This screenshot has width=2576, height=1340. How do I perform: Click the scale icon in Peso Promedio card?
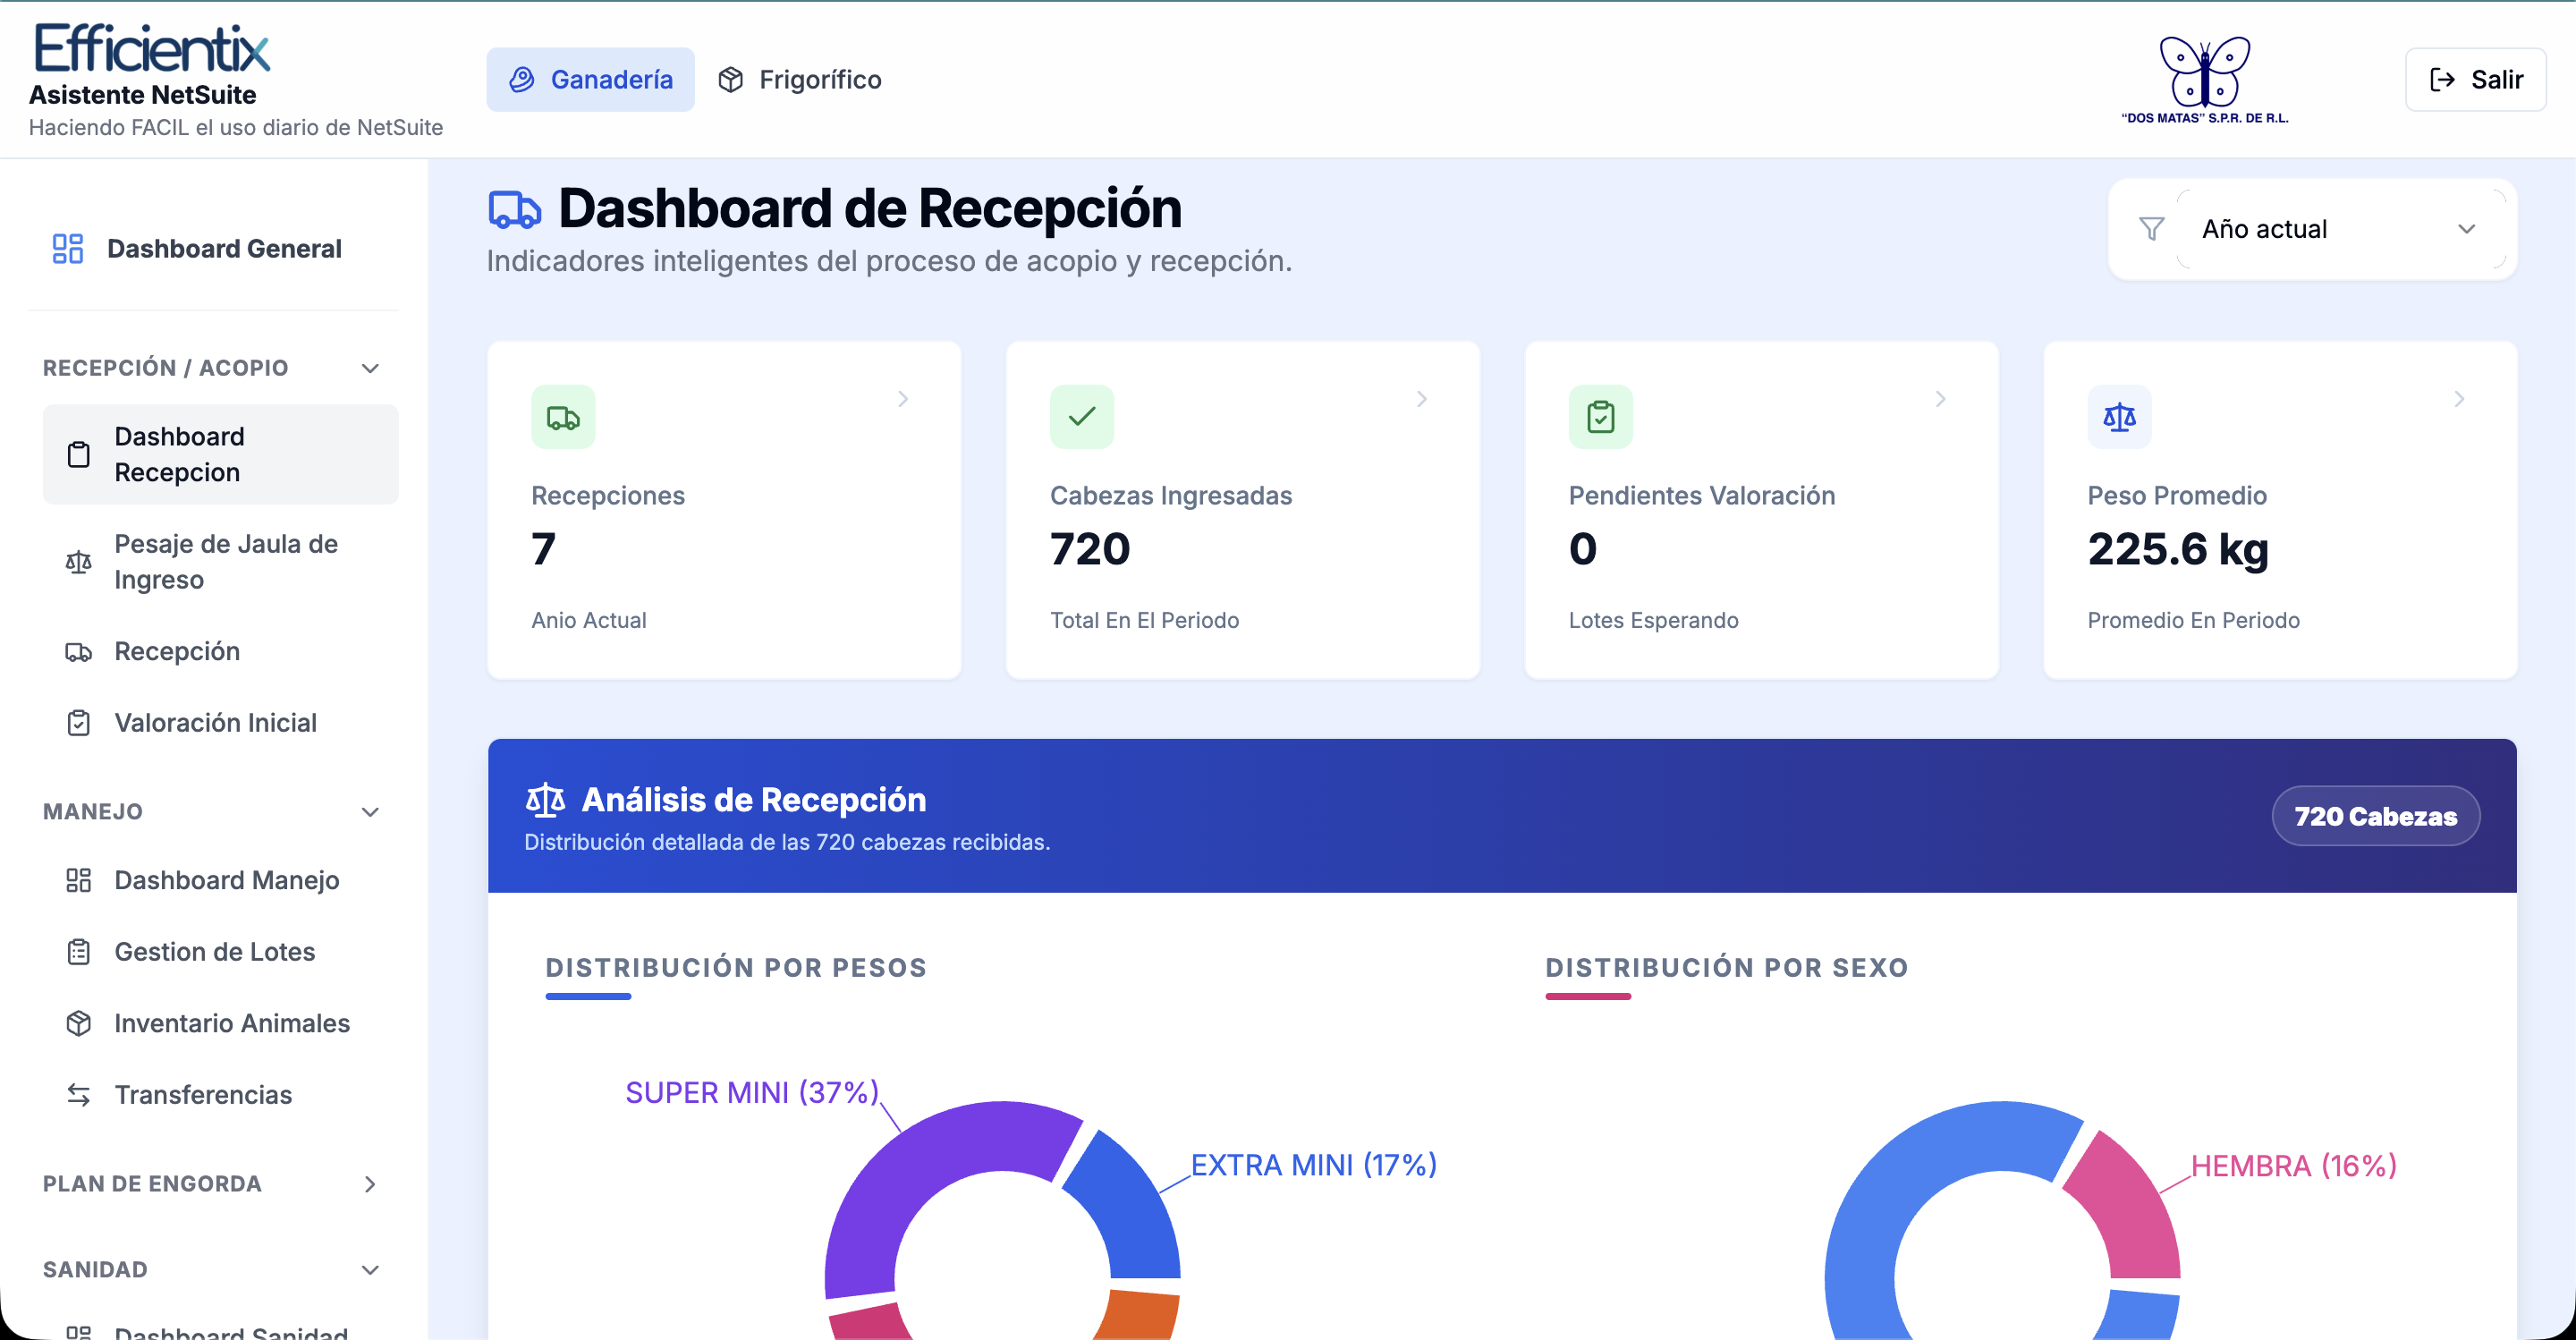(2119, 417)
